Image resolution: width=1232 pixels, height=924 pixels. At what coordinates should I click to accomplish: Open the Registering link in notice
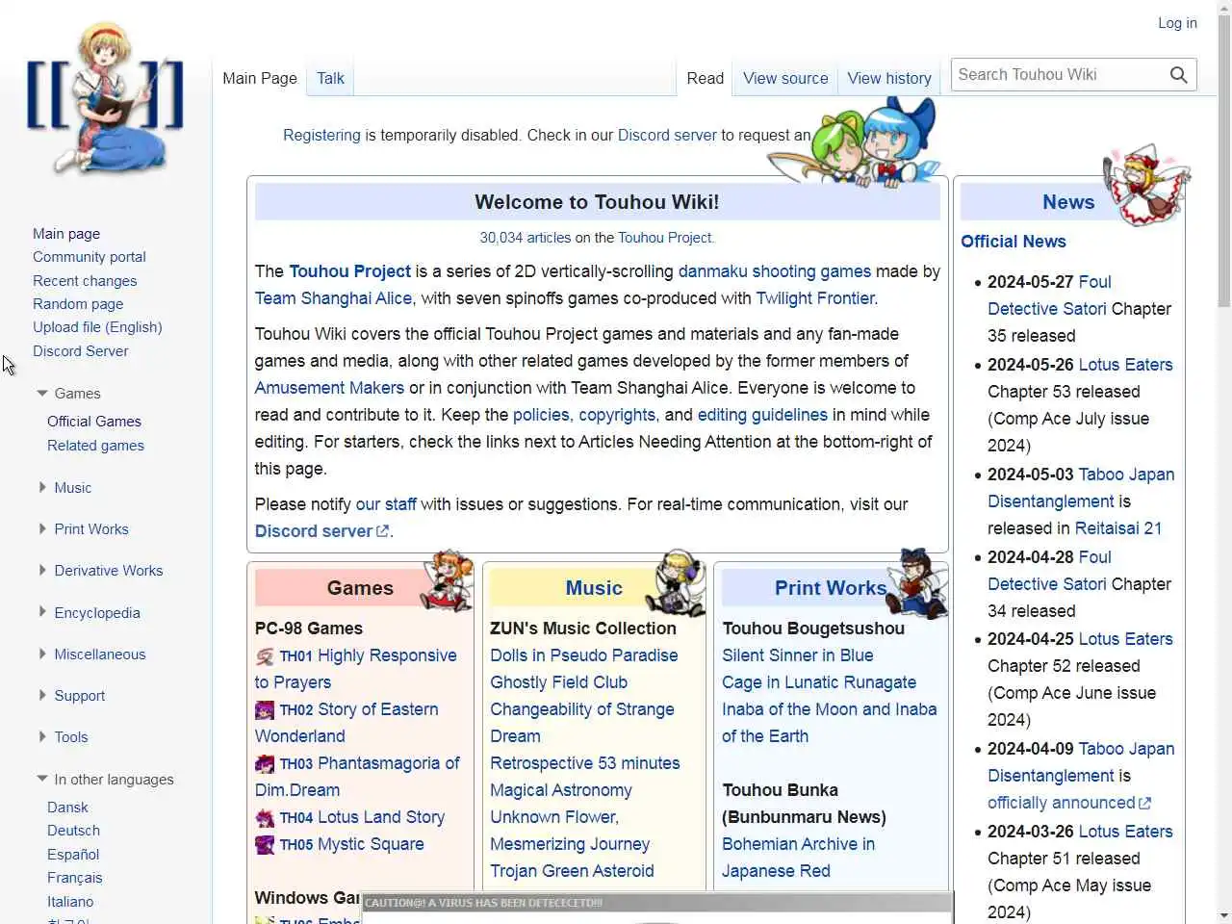pos(321,136)
